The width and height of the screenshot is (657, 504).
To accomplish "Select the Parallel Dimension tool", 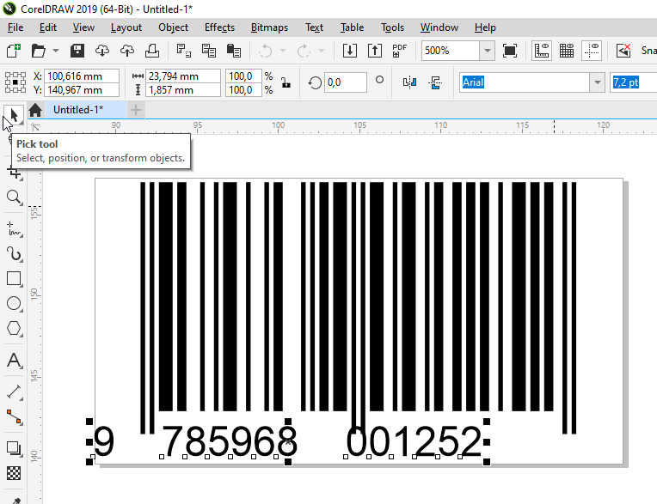I will [14, 392].
